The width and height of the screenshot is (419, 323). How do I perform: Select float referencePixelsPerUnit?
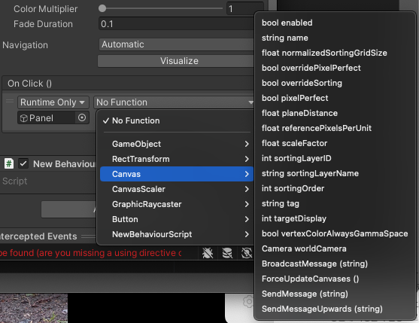(335, 128)
